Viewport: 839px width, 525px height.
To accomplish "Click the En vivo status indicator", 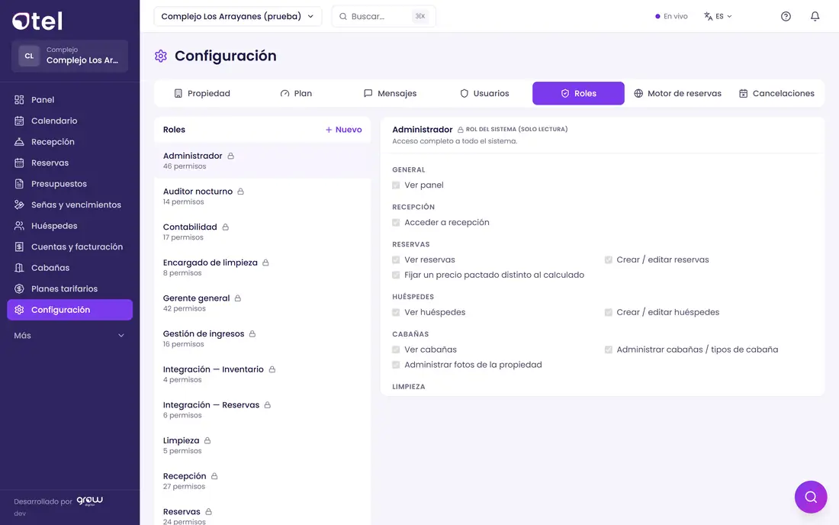I will click(671, 16).
